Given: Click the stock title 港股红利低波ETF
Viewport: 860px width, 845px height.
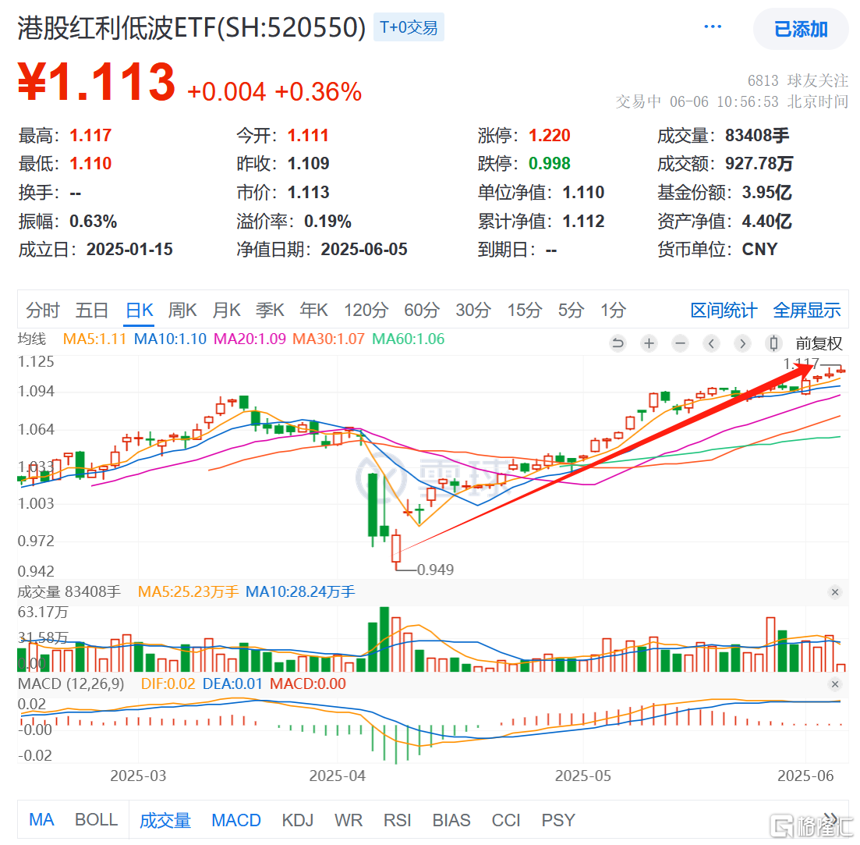Looking at the screenshot, I should [192, 27].
